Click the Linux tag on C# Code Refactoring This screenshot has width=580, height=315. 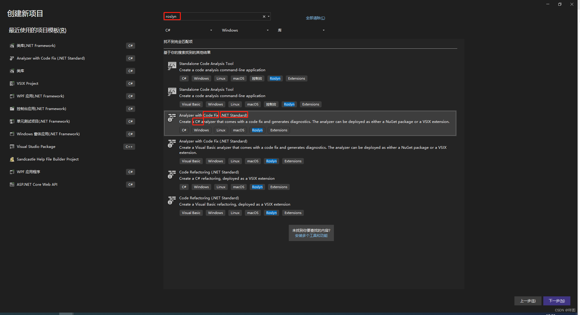tap(221, 187)
